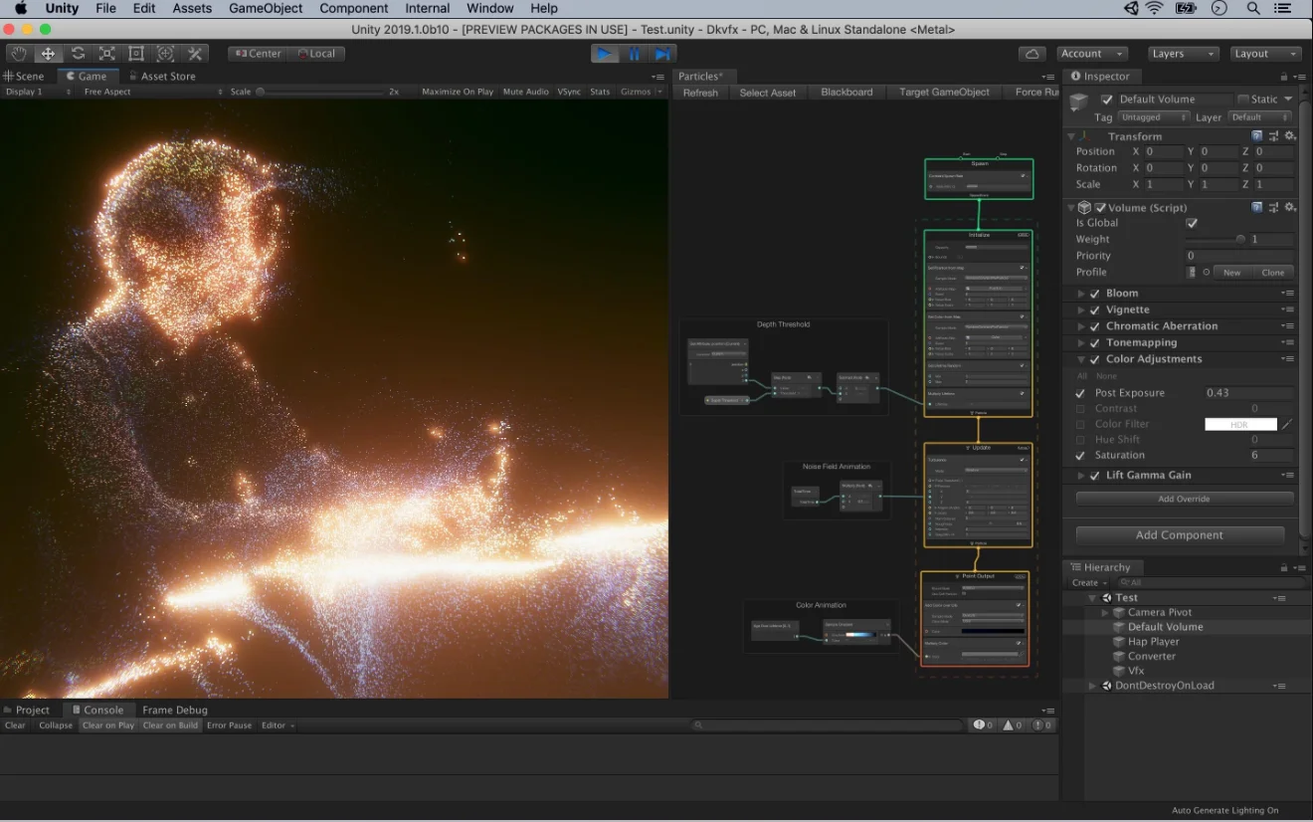Open Volume script help reference
This screenshot has width=1313, height=822.
tap(1257, 207)
